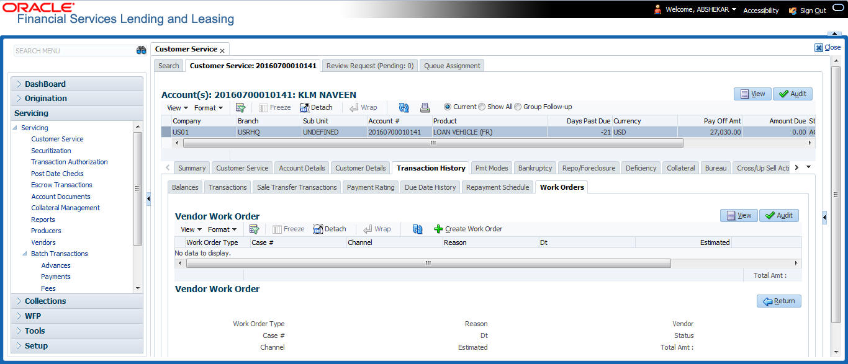Click the Vendor Work Order grid horizontal scrollbar

click(428, 263)
